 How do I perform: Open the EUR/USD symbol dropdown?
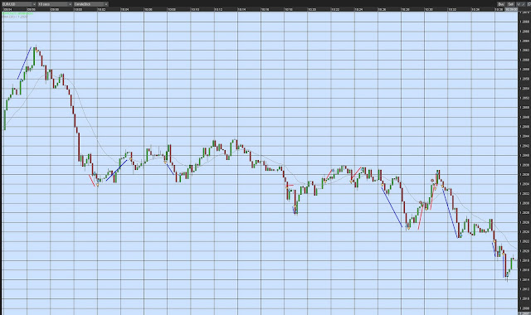[x=18, y=4]
